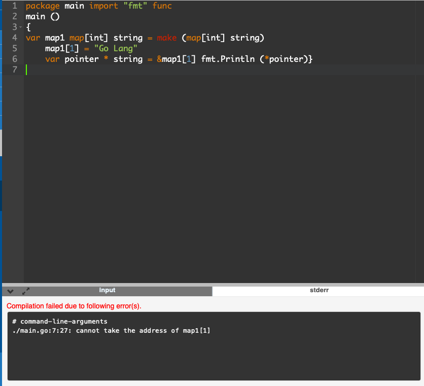Click the 'cannot take the address' error line
This screenshot has height=386, width=424.
pos(111,331)
